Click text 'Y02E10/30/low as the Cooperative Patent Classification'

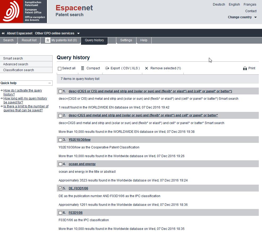pyautogui.click(x=99, y=147)
